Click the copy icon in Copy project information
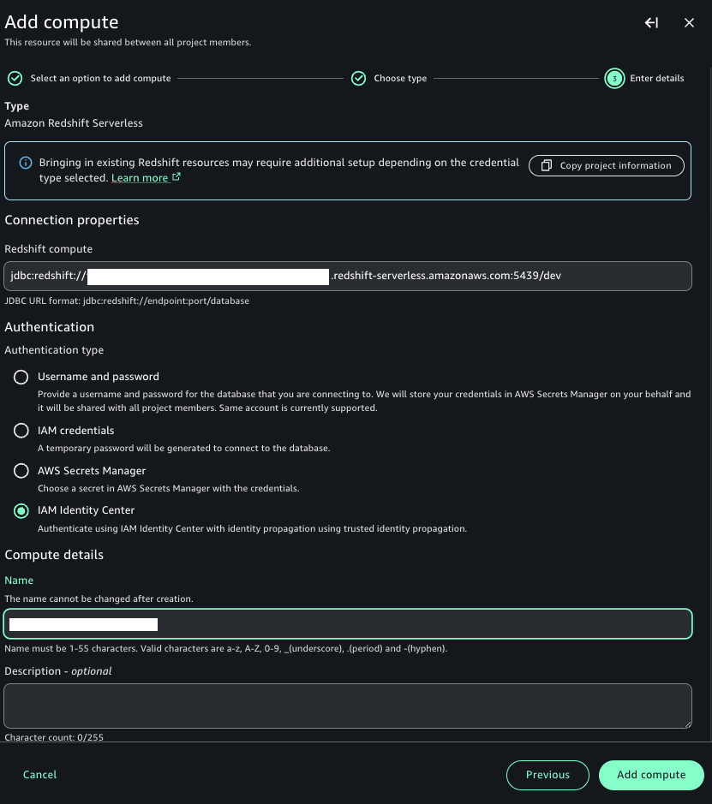The height and width of the screenshot is (804, 712). point(546,165)
